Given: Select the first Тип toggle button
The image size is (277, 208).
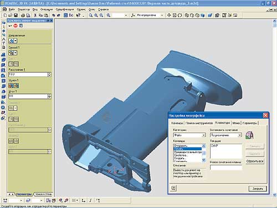Looking at the screenshot, I should pyautogui.click(x=11, y=64).
